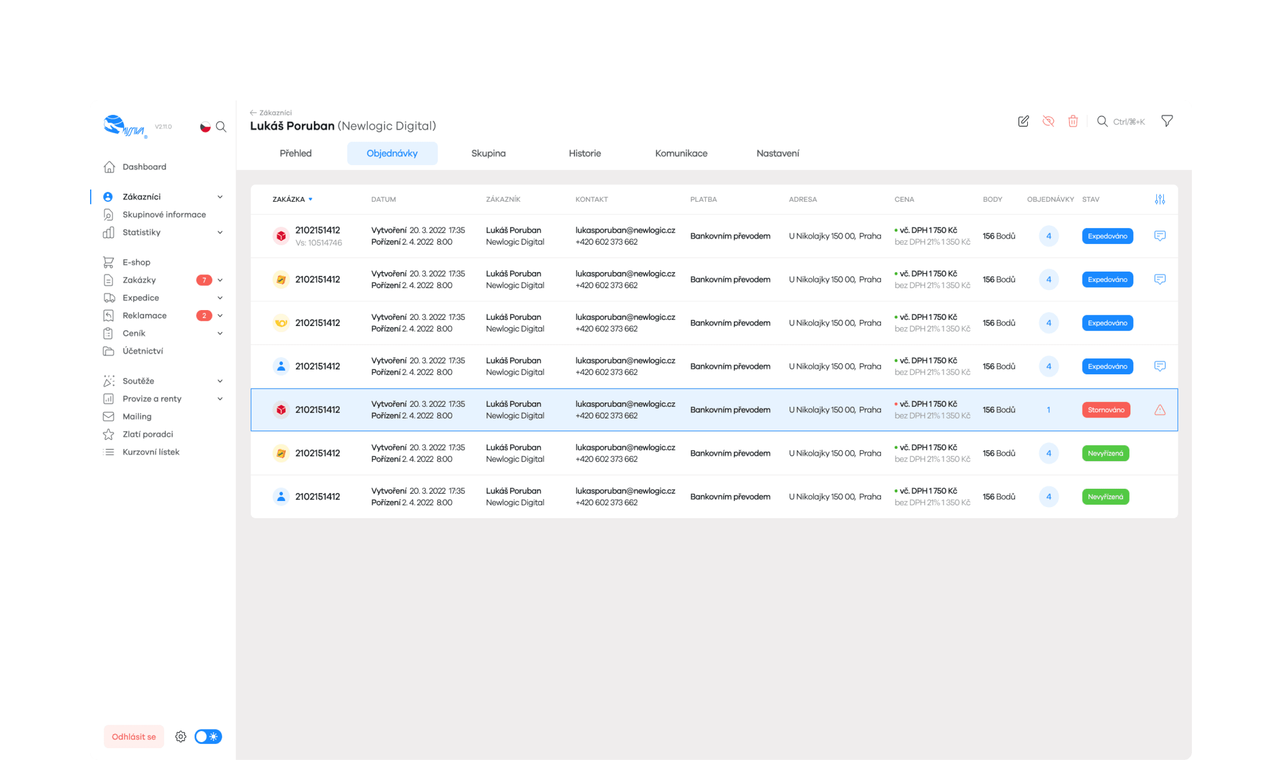Viewport: 1282px width, 774px height.
Task: Click the warning triangle on Stornováno row
Action: click(x=1160, y=410)
